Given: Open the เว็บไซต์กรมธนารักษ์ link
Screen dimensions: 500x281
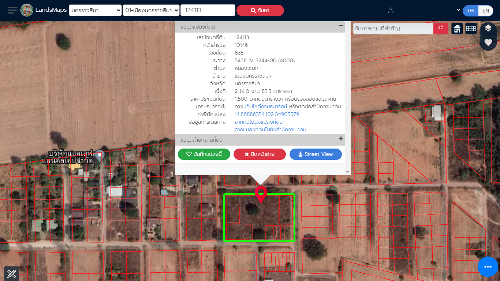Looking at the screenshot, I should (266, 106).
